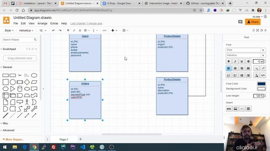Click the Background Color swatch

(x=262, y=89)
